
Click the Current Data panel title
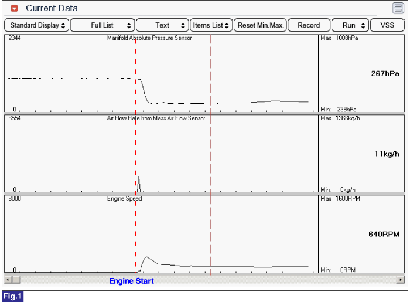[52, 8]
